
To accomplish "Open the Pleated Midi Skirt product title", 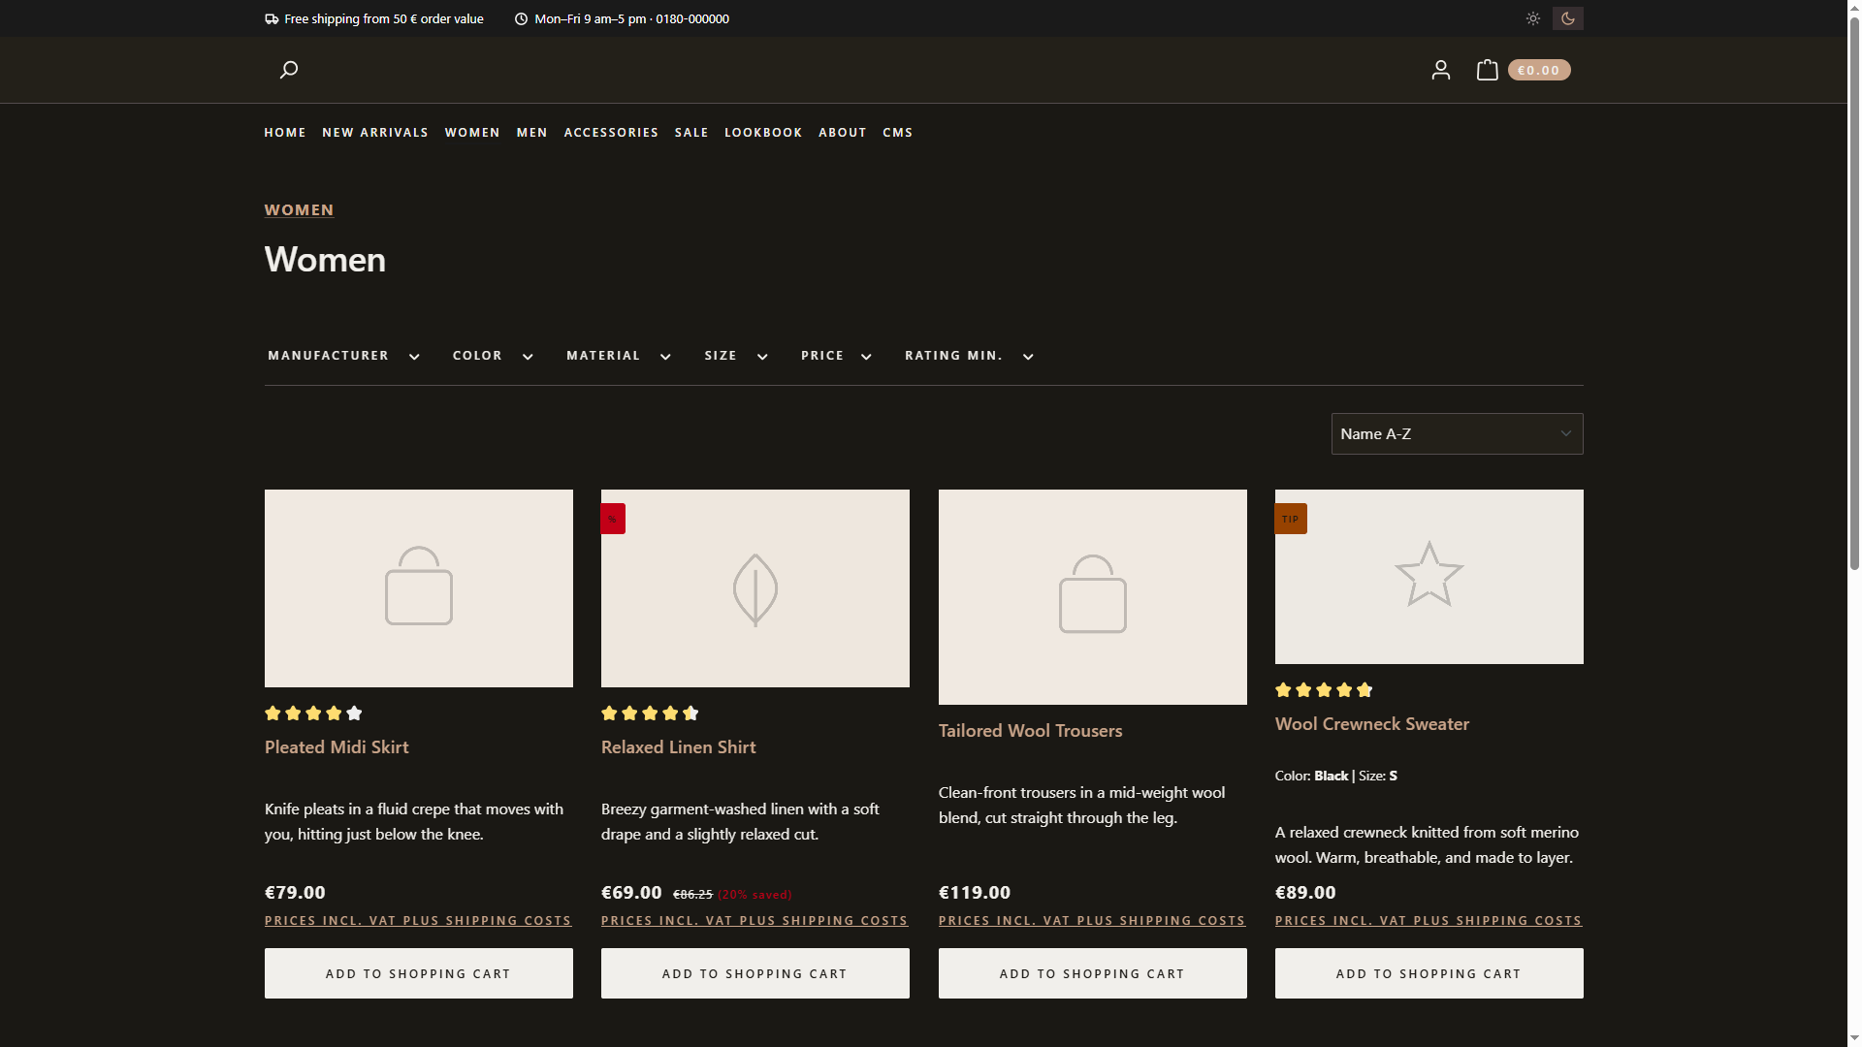I will tap(337, 747).
